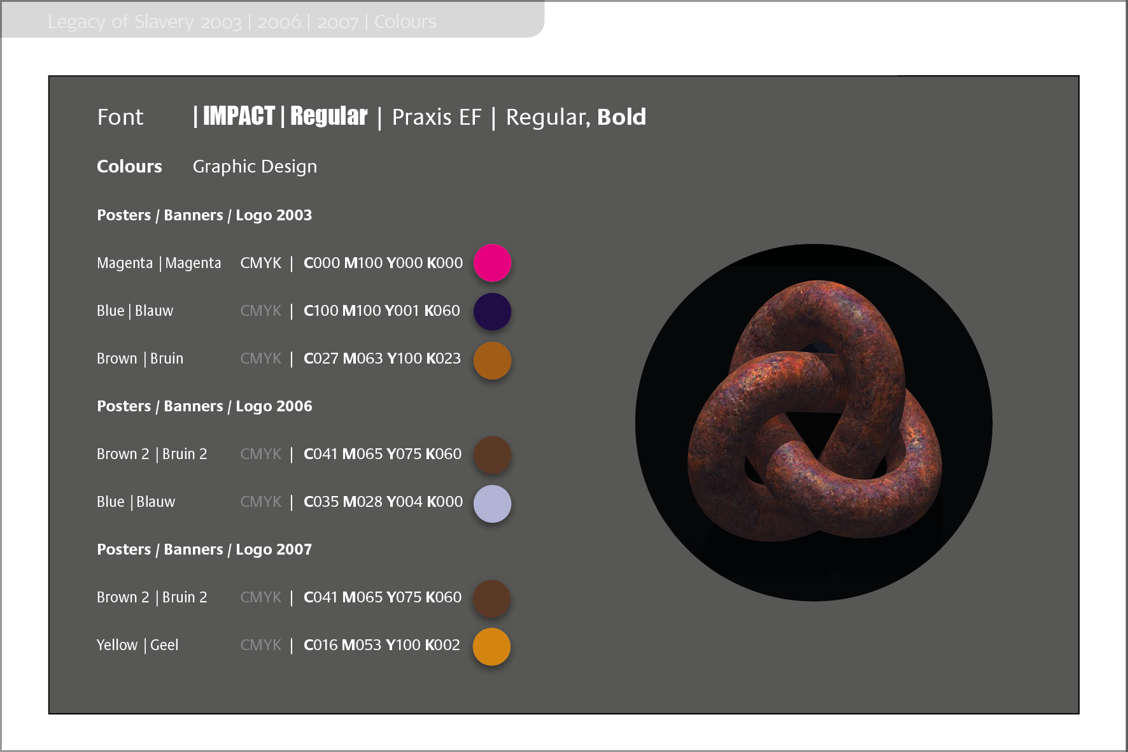Select value 'C100 M100 Y001 K060'
Image resolution: width=1128 pixels, height=752 pixels.
click(x=382, y=311)
